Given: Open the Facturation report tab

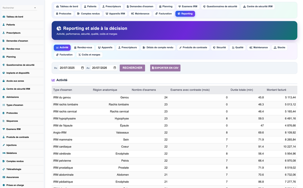Looking at the screenshot, I should [x=64, y=55].
